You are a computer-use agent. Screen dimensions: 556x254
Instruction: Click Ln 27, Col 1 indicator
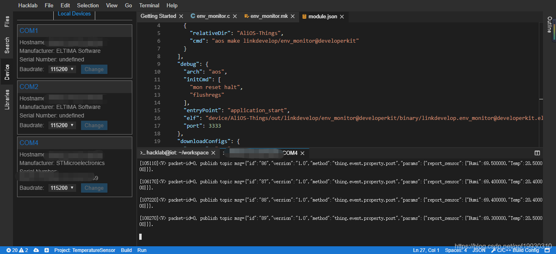(x=426, y=250)
